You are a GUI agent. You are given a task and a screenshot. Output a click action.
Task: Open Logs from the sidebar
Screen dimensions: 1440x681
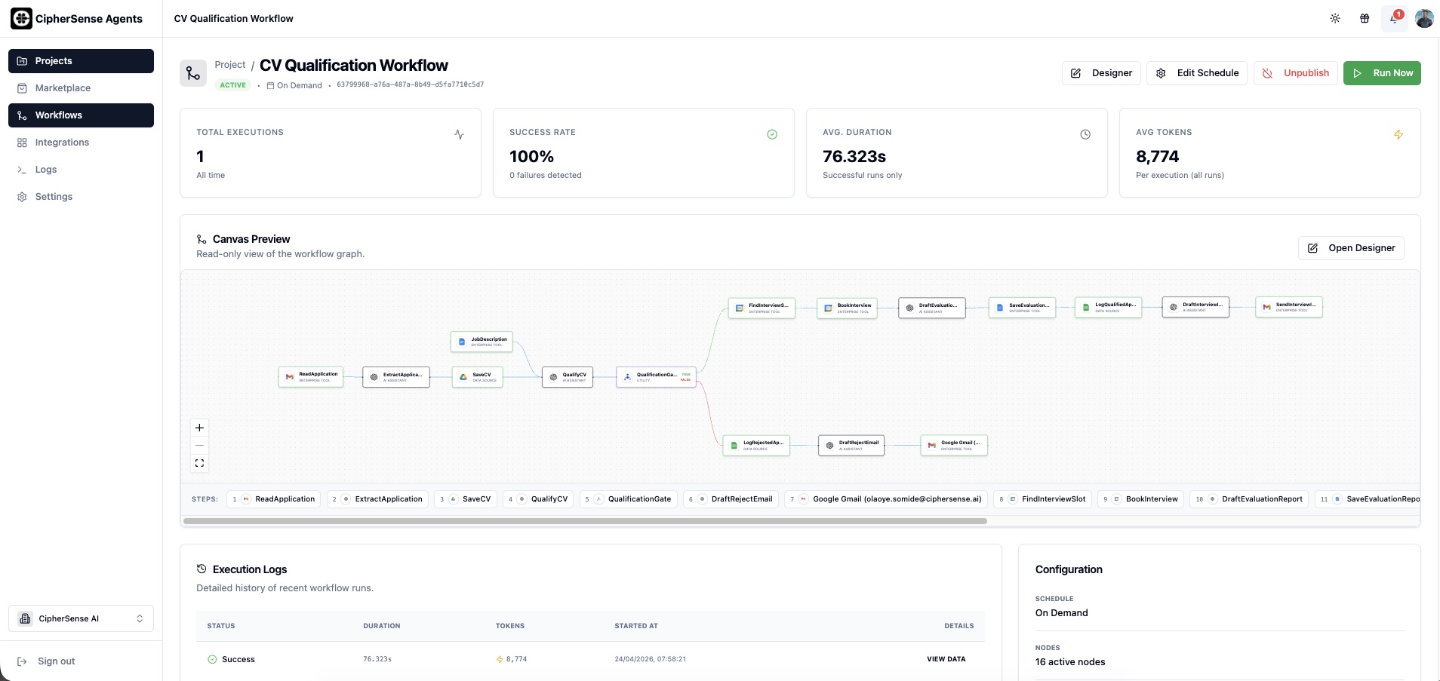45,169
